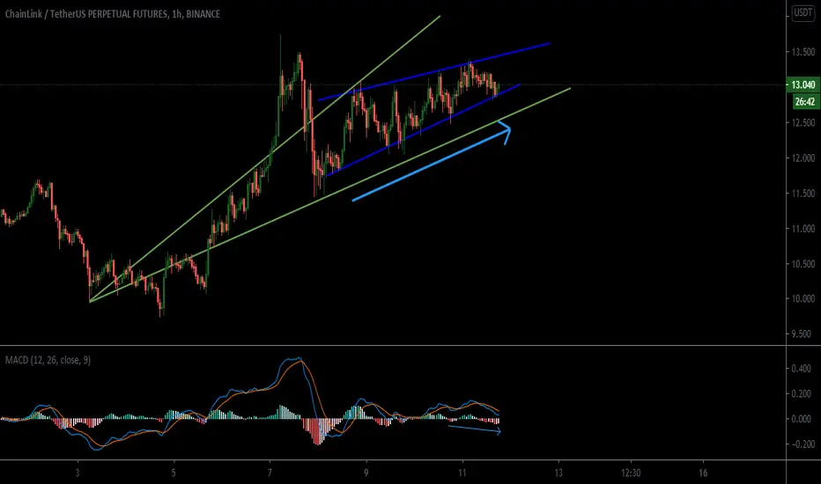This screenshot has height=484, width=821.
Task: Click the ChainLink / TetherUS chart title
Action: tap(112, 14)
